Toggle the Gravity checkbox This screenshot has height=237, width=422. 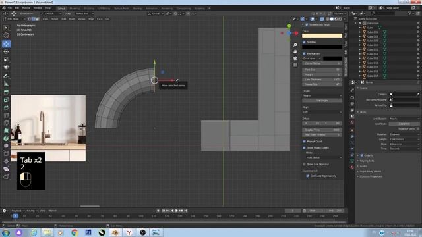pos(362,155)
